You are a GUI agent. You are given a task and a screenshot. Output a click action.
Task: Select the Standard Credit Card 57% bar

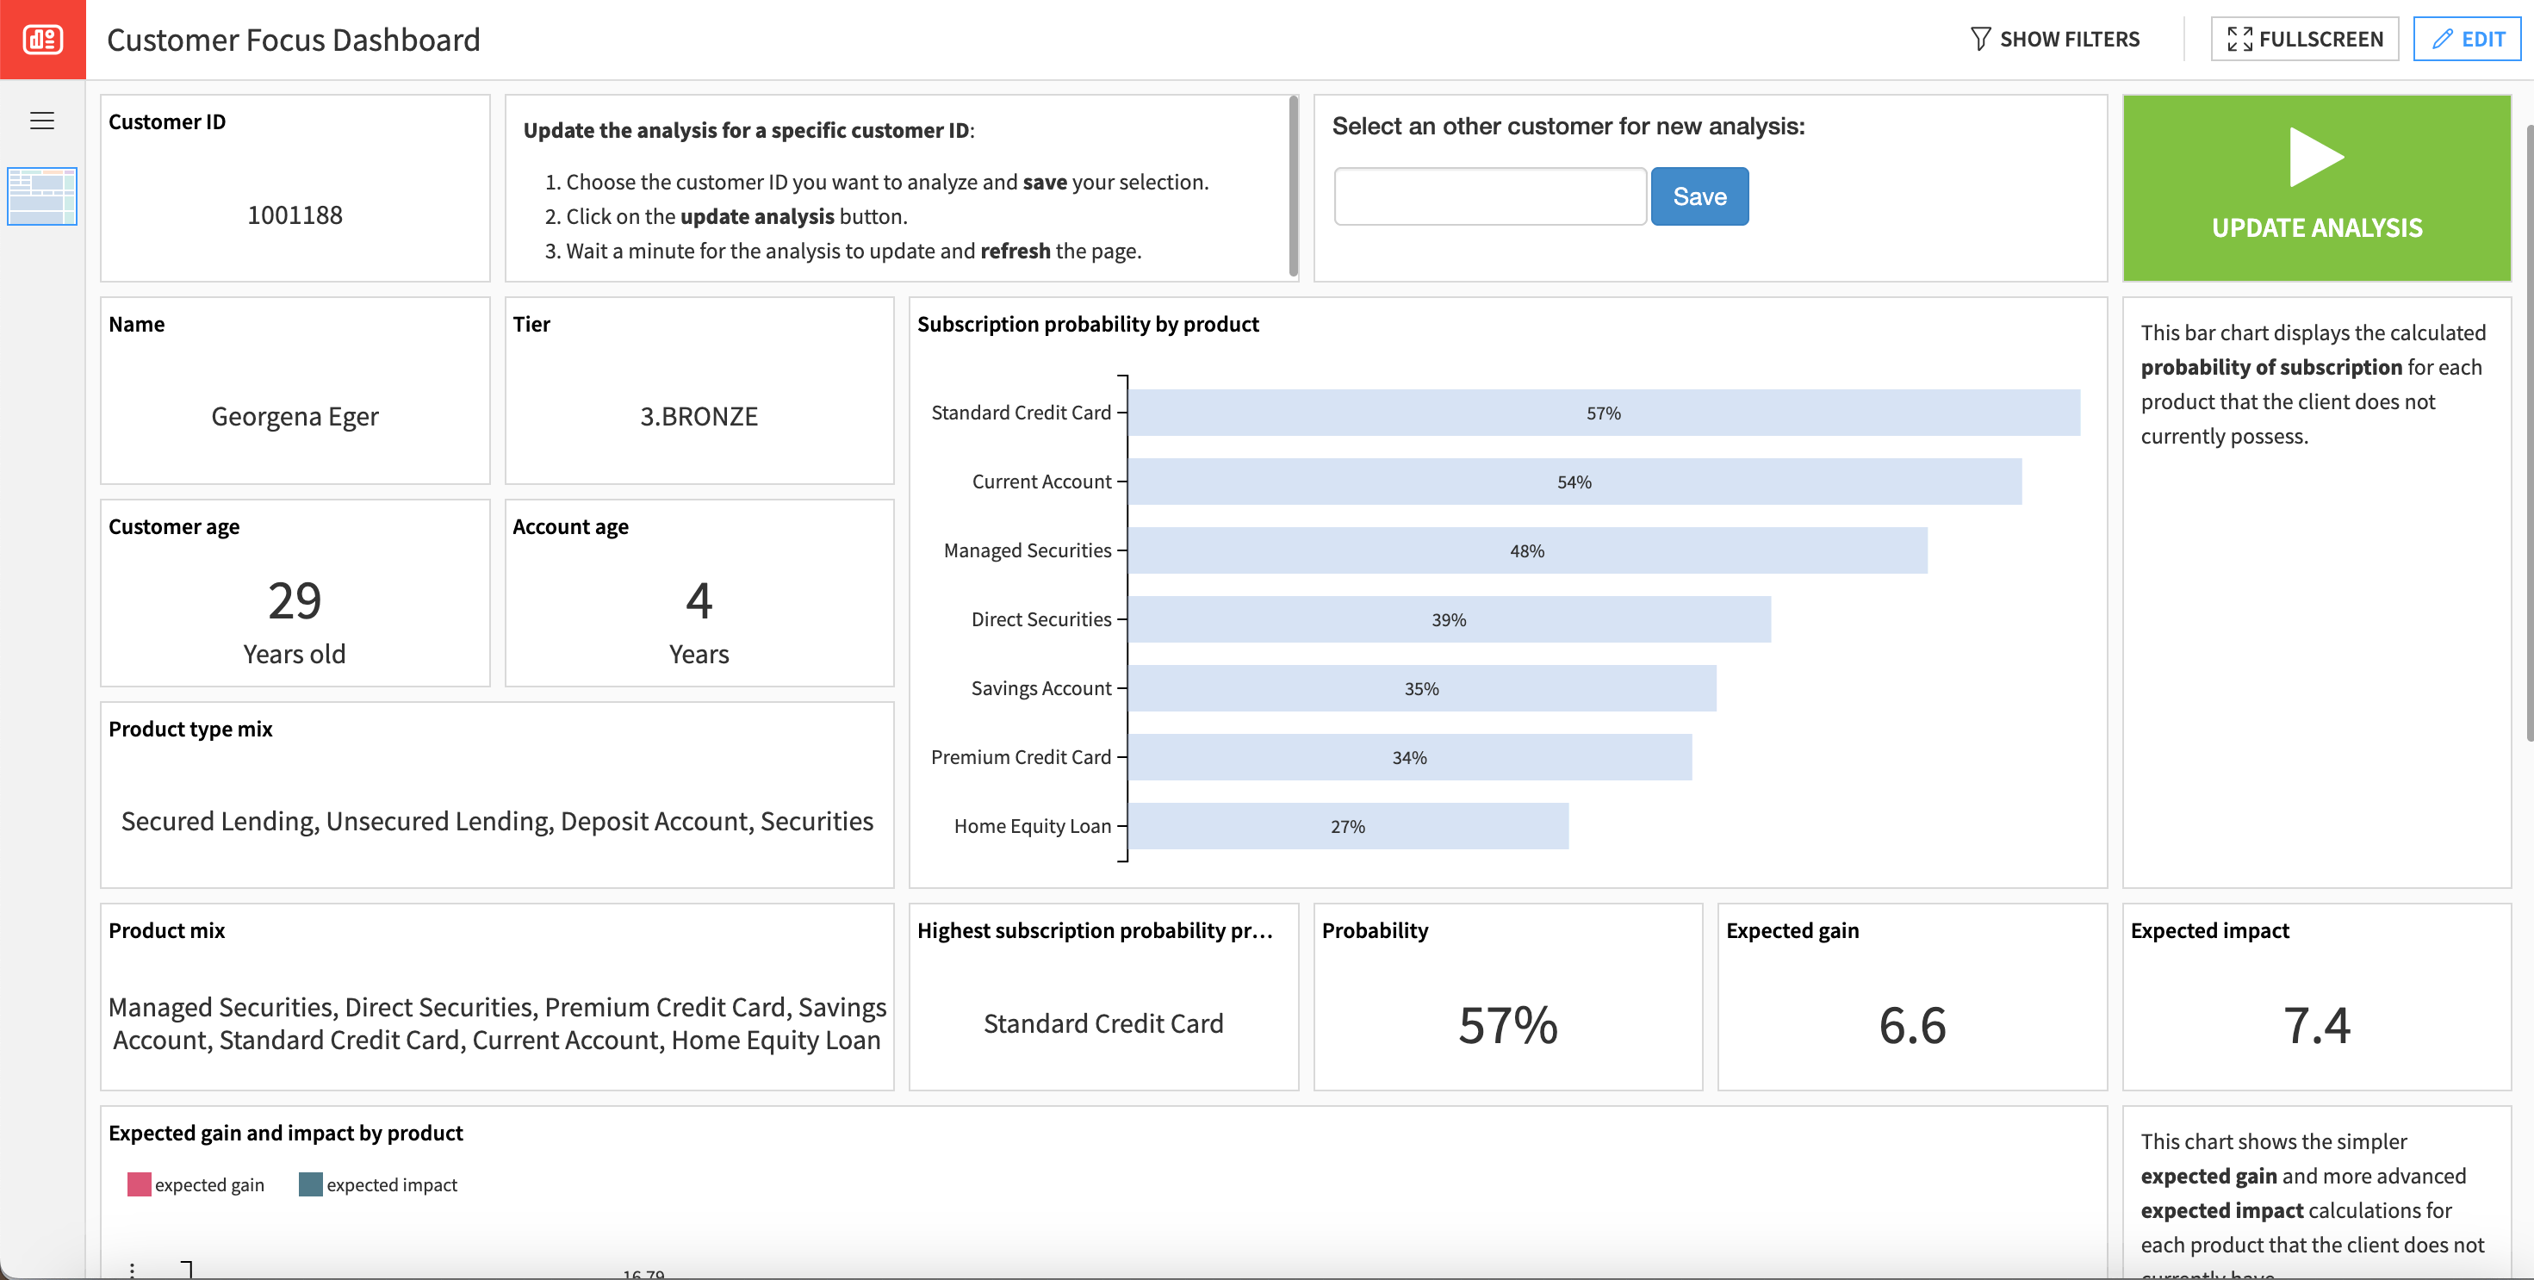click(x=1604, y=413)
